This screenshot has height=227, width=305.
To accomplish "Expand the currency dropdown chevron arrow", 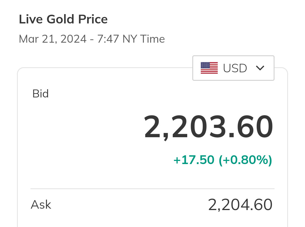I will (260, 68).
